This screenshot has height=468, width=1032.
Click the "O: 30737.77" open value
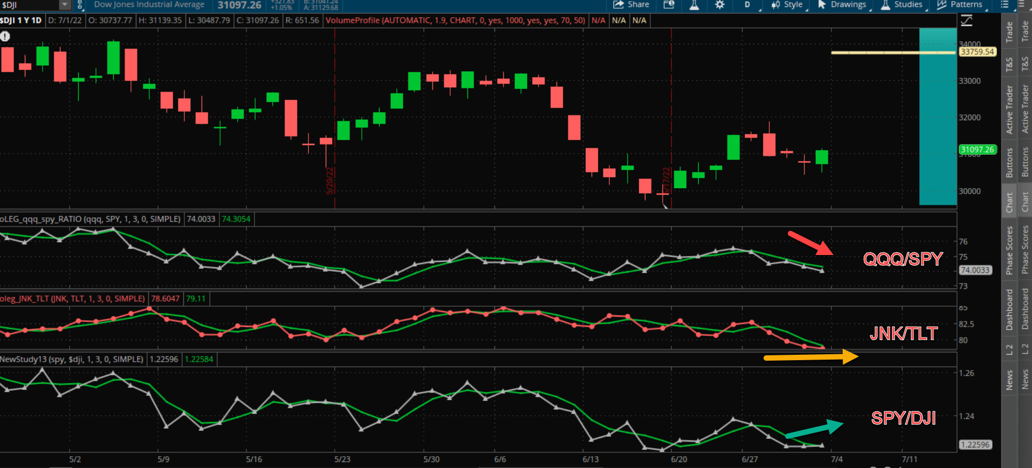110,20
